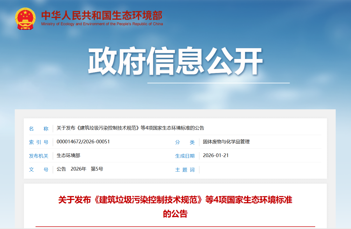351x229 pixels.
Task: Click the red divider line under the headline
Action: tap(175, 227)
